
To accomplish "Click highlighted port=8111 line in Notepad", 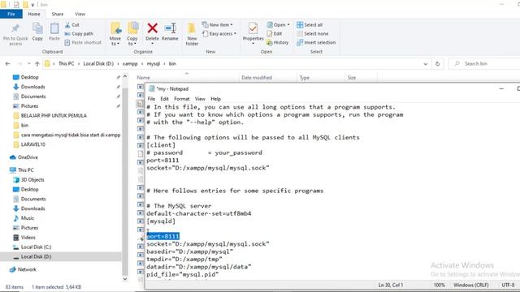I will coord(162,236).
